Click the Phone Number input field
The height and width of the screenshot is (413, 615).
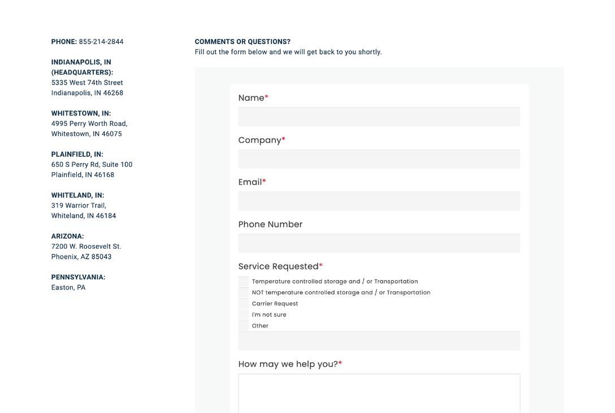click(379, 243)
